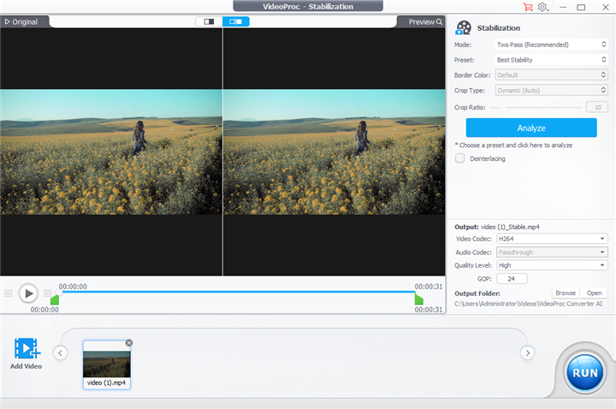The width and height of the screenshot is (616, 409).
Task: Select the split side-by-side view toggle
Action: tap(235, 21)
